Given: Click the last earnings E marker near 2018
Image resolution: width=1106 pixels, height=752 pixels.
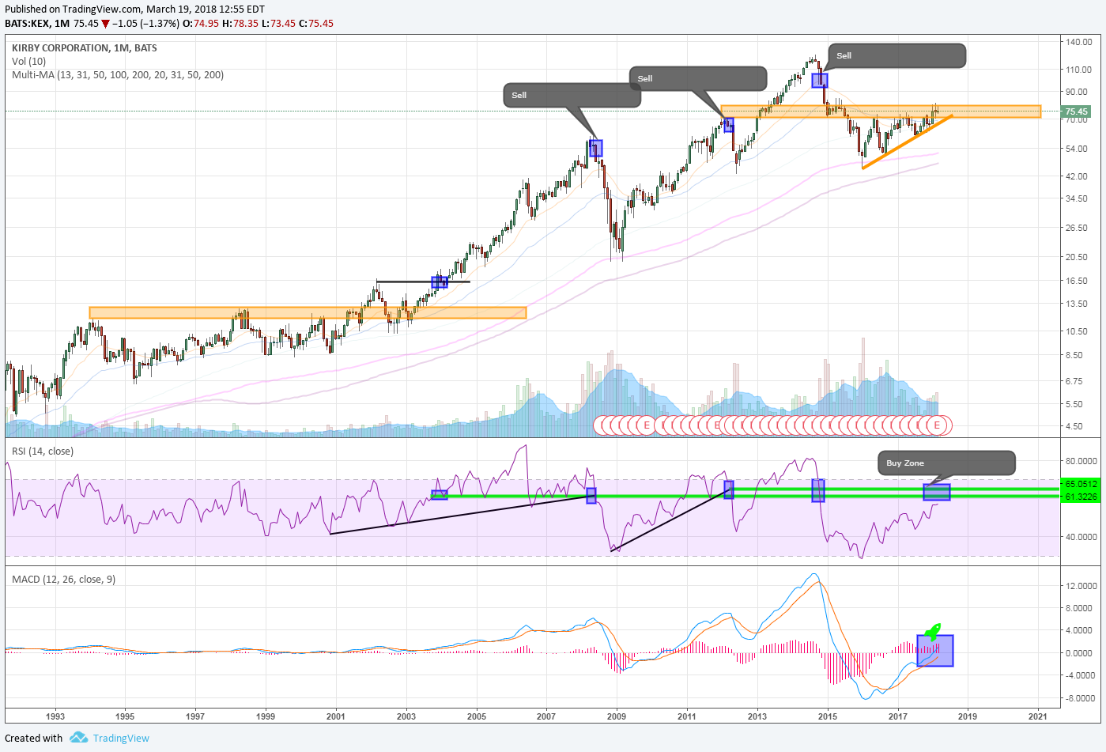Looking at the screenshot, I should pos(938,425).
